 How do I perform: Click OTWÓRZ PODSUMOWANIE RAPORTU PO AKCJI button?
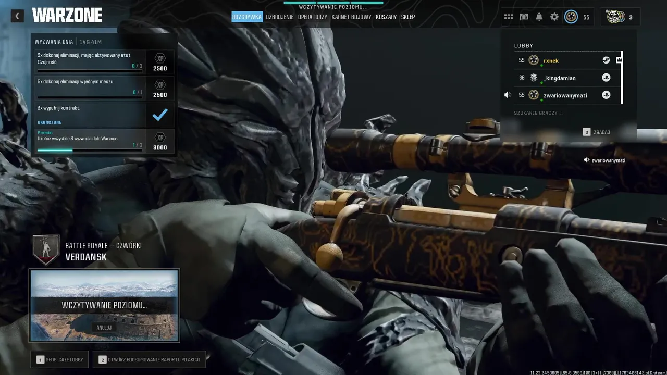point(150,359)
